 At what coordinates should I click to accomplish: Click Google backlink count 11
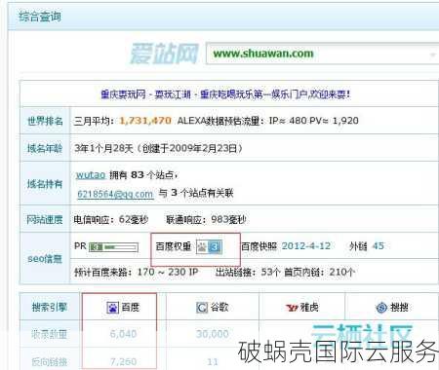213,361
